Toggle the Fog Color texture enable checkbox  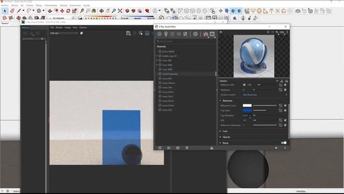click(285, 110)
